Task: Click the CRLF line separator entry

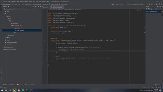Action: [x=145, y=87]
